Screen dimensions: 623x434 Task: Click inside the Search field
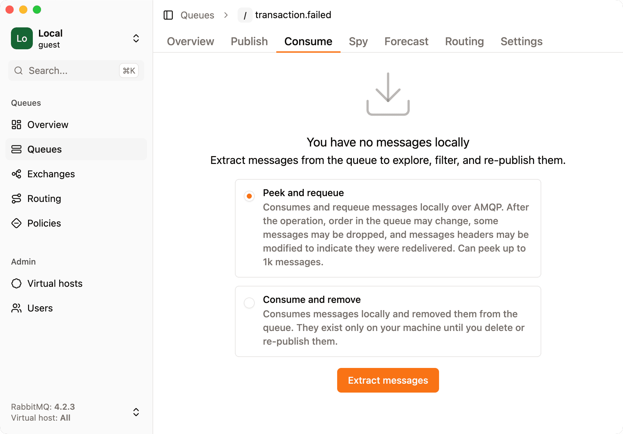(62, 71)
